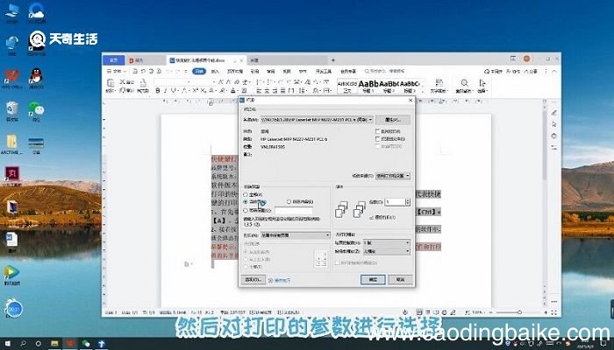Open the 首页 (Home) WPS tab

pyautogui.click(x=113, y=60)
